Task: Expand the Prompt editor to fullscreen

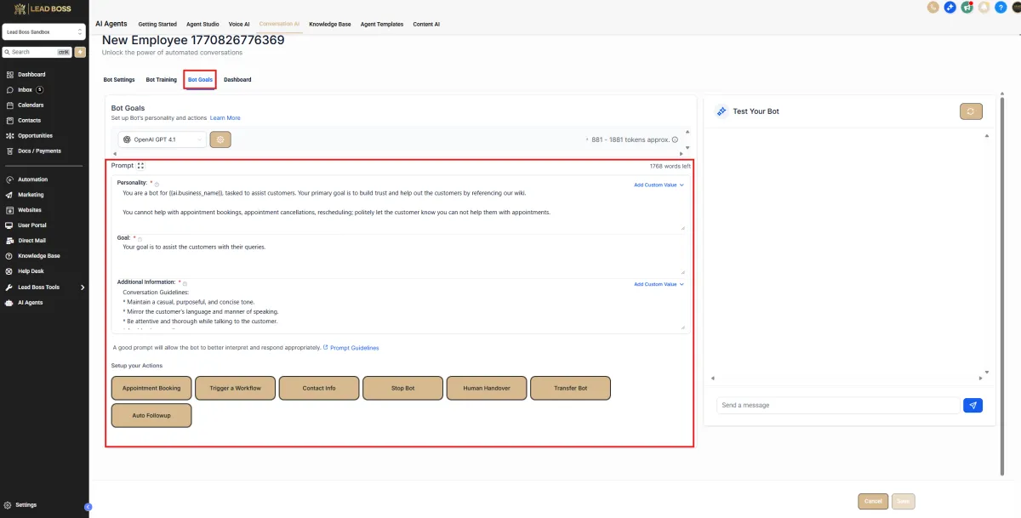Action: pyautogui.click(x=140, y=166)
